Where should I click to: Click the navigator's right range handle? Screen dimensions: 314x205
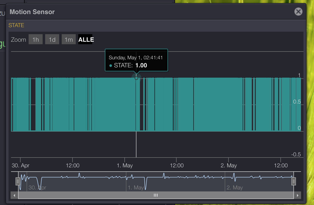pyautogui.click(x=293, y=181)
